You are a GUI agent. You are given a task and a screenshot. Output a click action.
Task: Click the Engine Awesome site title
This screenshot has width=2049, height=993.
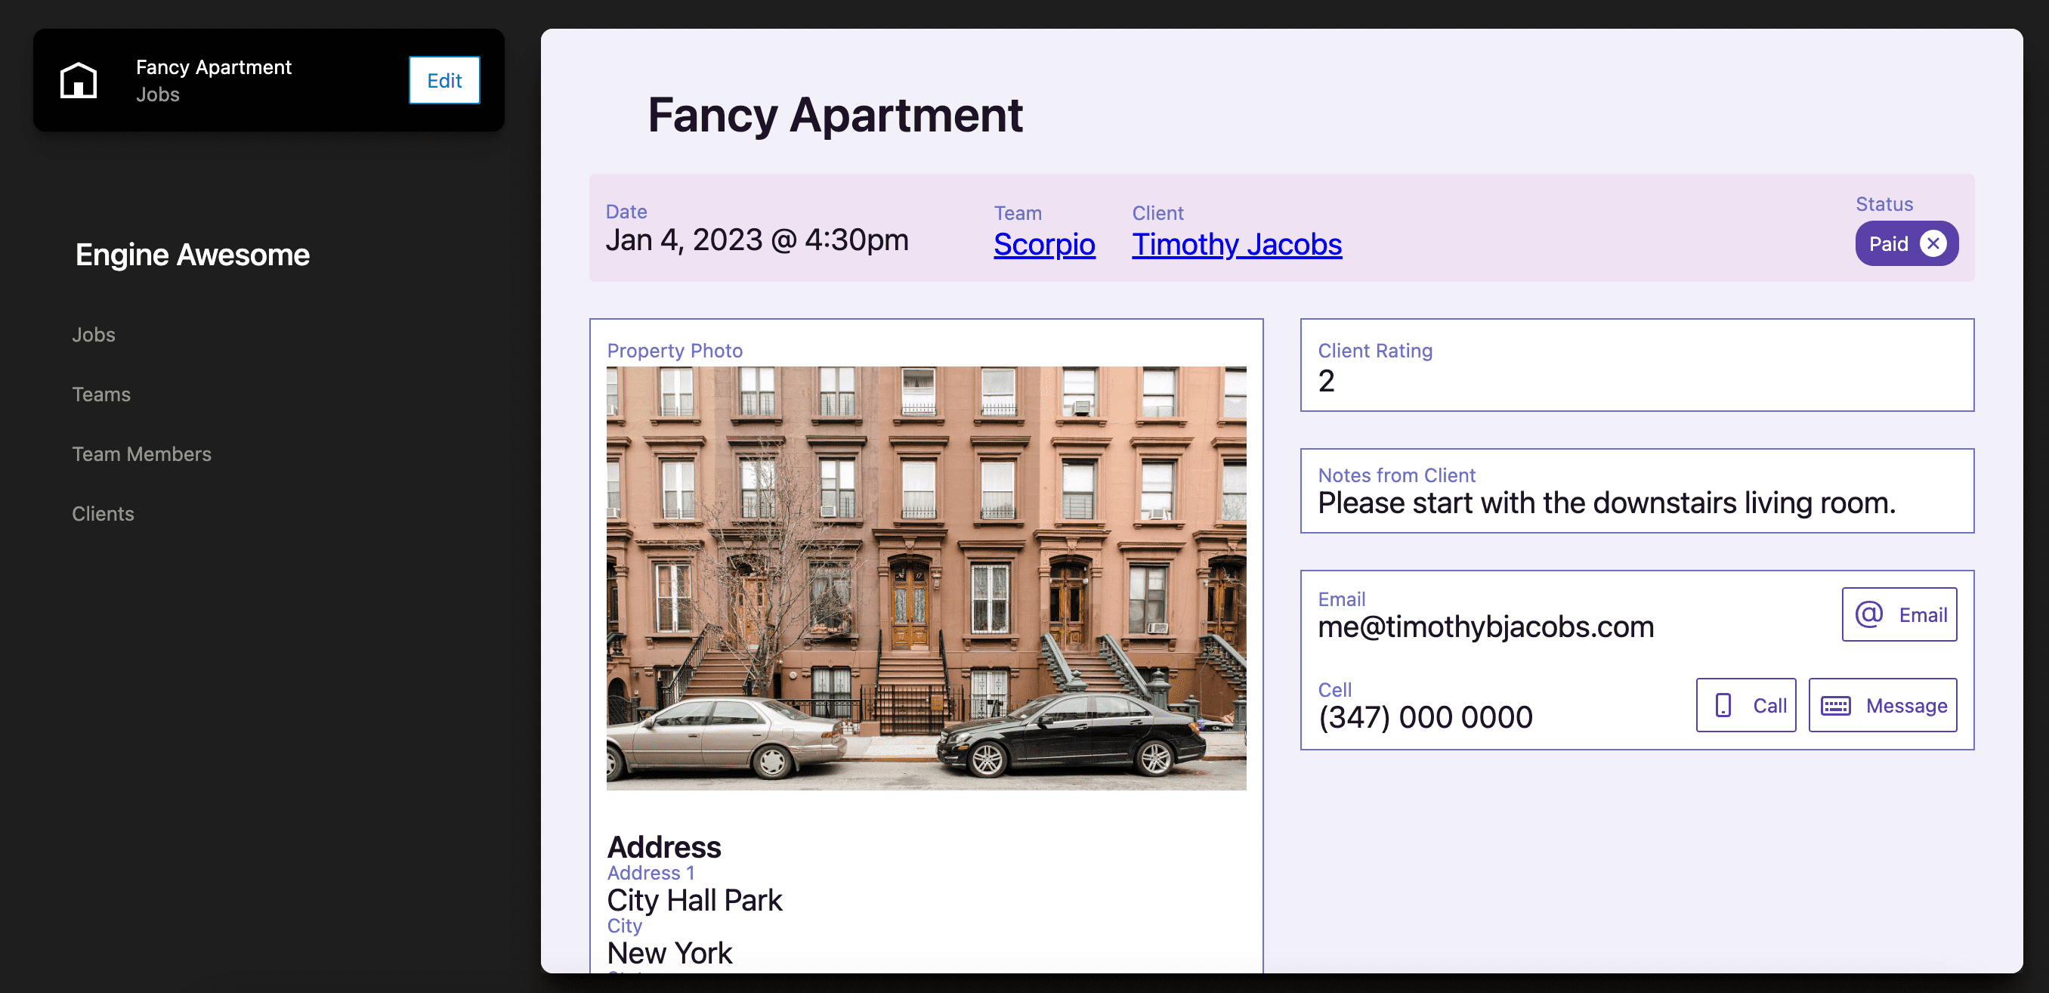tap(192, 255)
